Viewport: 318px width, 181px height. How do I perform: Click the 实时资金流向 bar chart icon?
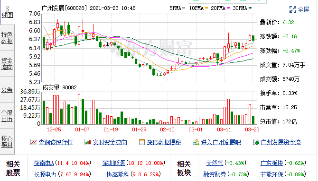[x=88, y=142]
